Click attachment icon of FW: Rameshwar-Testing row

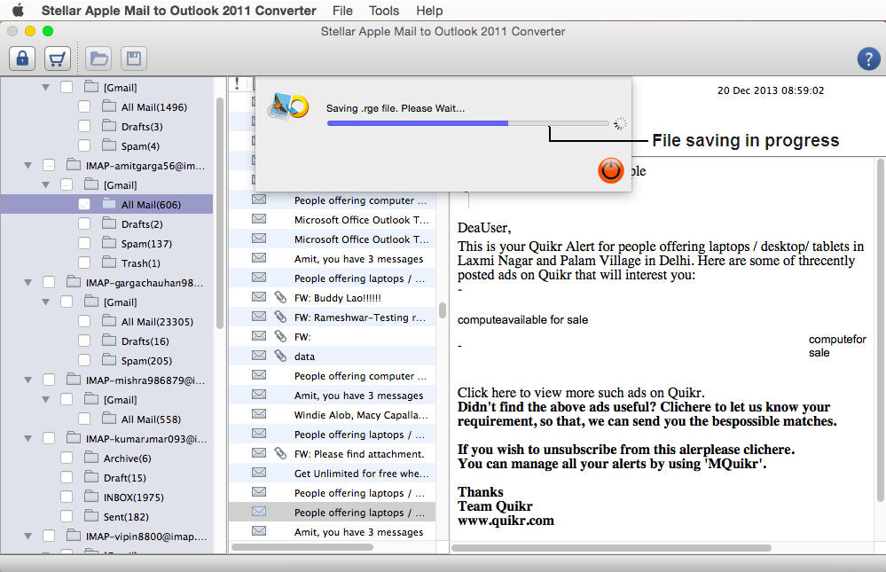point(280,317)
